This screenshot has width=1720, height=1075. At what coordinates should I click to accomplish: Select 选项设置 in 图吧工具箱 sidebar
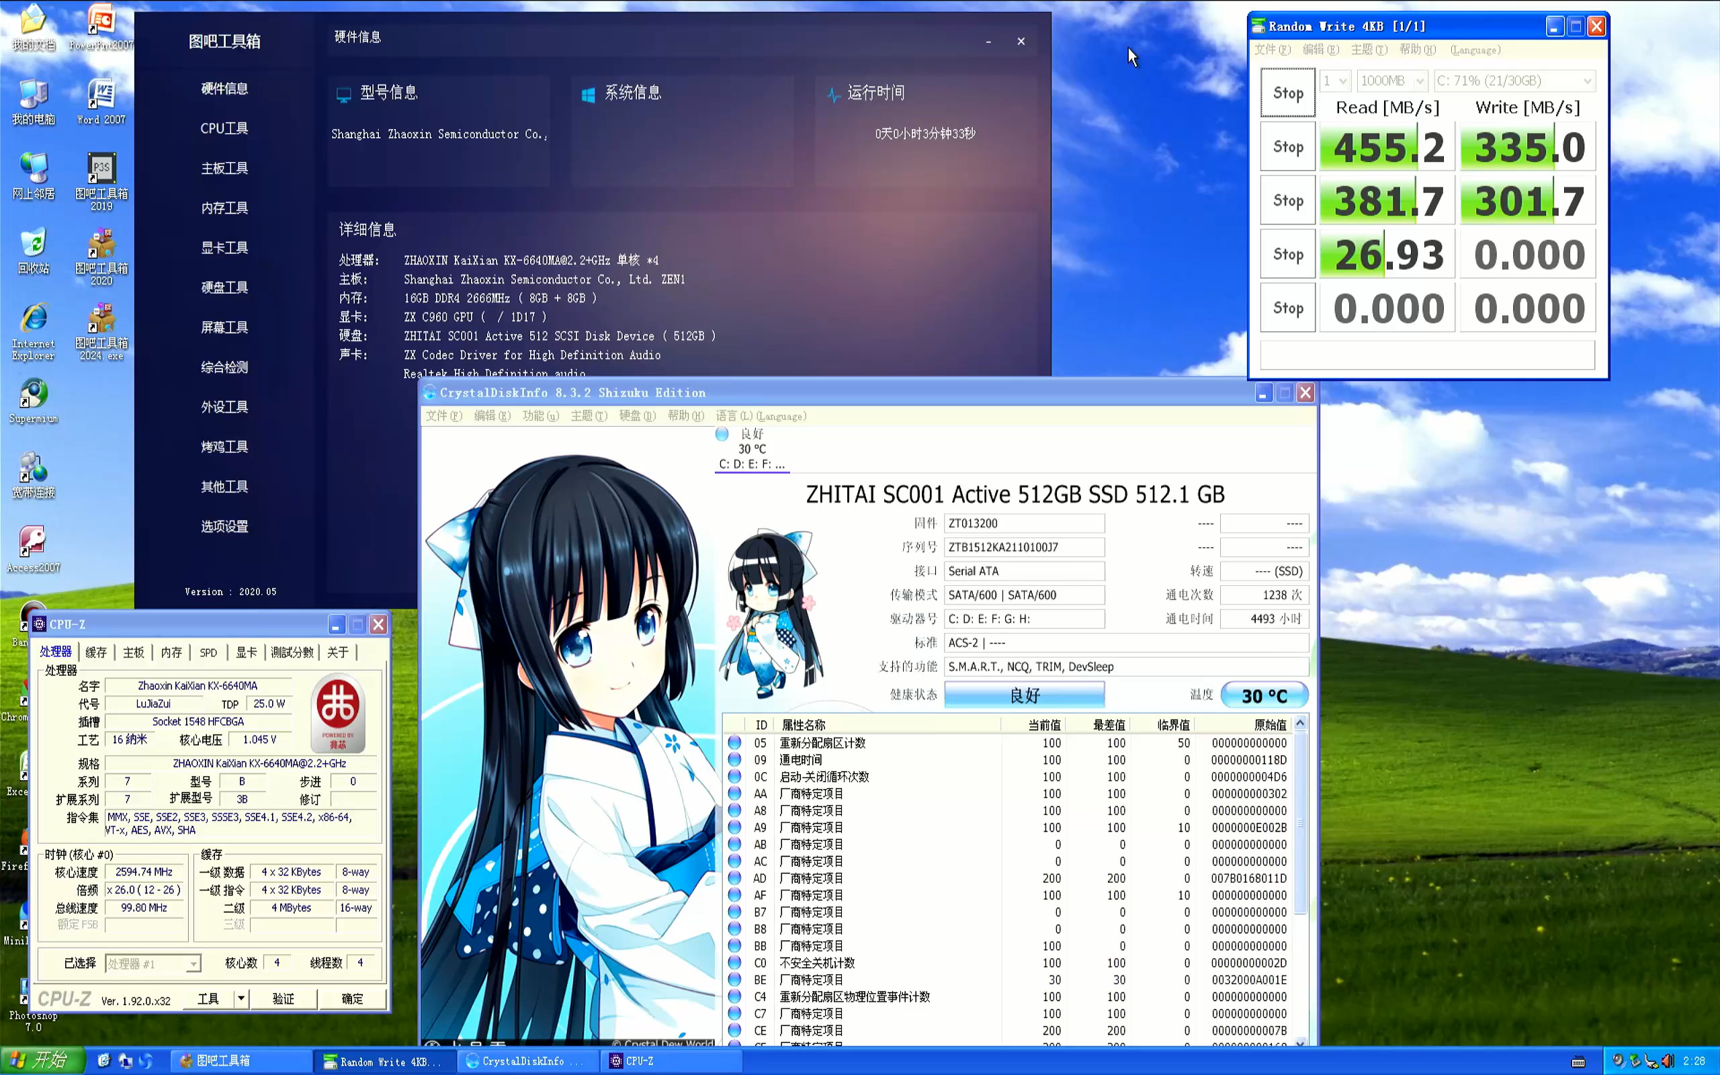(224, 526)
